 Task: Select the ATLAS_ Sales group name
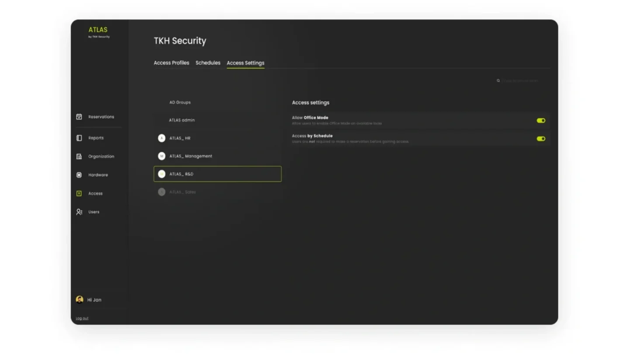(x=183, y=192)
